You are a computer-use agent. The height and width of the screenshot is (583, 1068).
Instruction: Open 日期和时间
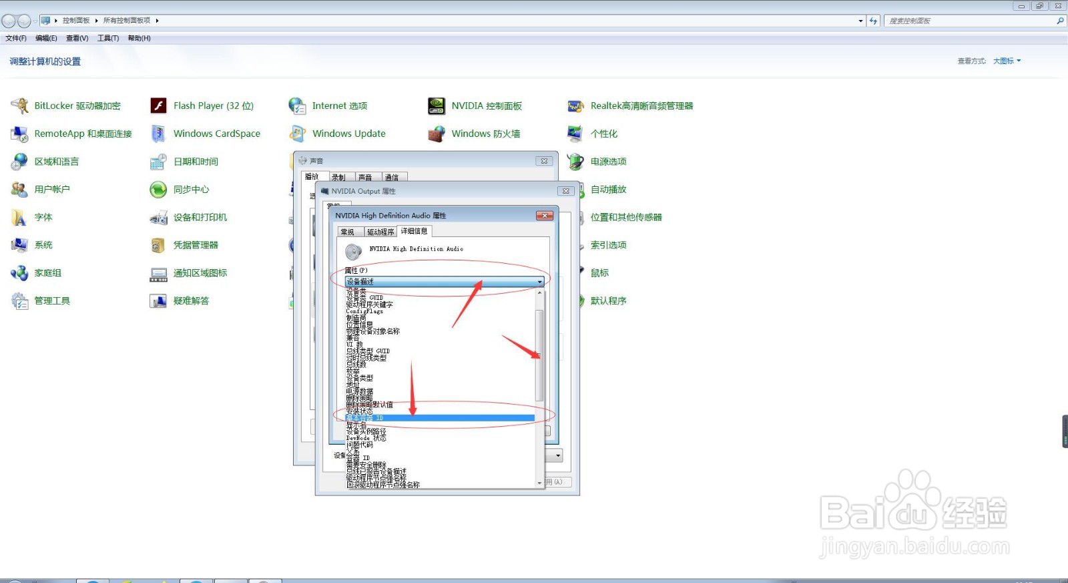(x=184, y=162)
